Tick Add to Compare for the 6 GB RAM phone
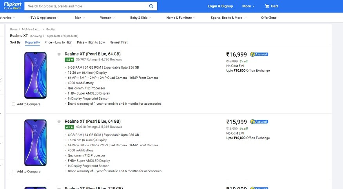Viewport: 343px width, 189px height. (x=14, y=104)
